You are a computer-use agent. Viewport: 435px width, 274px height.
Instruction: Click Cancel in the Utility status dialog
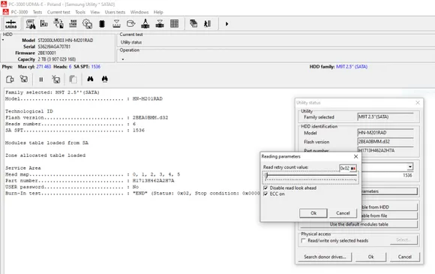tap(405, 257)
